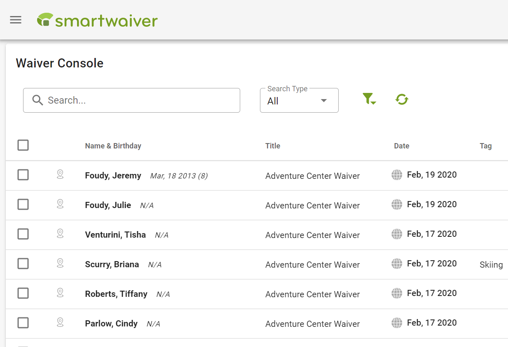
Task: Click location pin for Venturini, Tisha
Action: 60,234
